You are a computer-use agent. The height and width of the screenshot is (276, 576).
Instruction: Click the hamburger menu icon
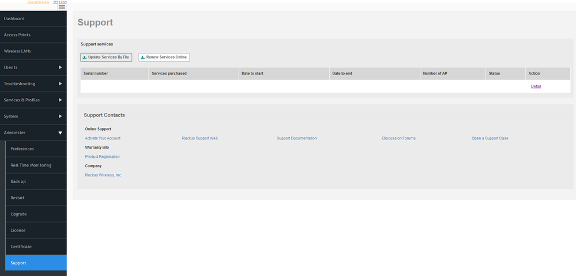(x=62, y=7)
